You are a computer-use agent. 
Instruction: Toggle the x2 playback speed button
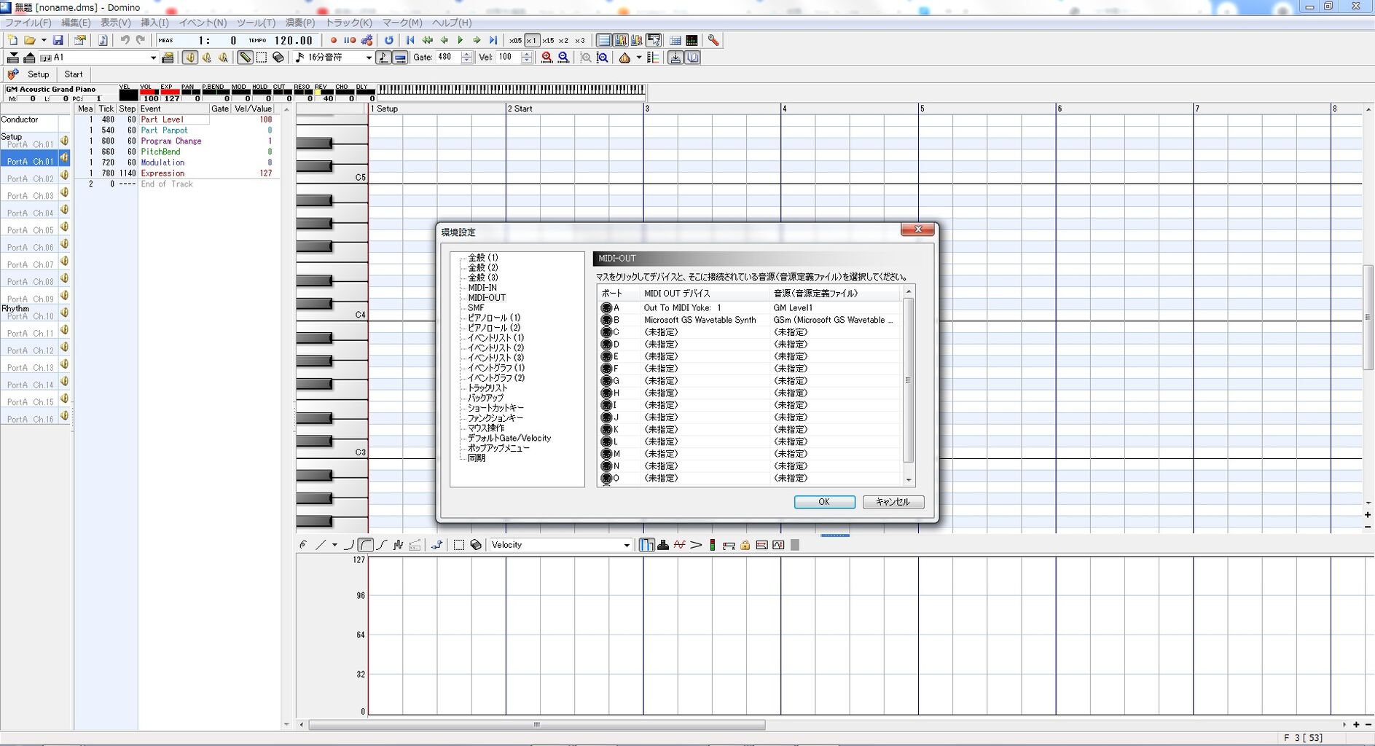click(x=563, y=41)
